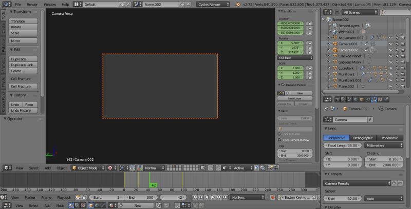Open the World properties tab icon
The height and width of the screenshot is (209, 411).
(x=356, y=99)
